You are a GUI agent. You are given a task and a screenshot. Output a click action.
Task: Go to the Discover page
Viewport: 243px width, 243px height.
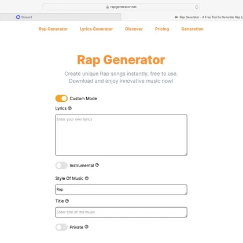point(134,29)
